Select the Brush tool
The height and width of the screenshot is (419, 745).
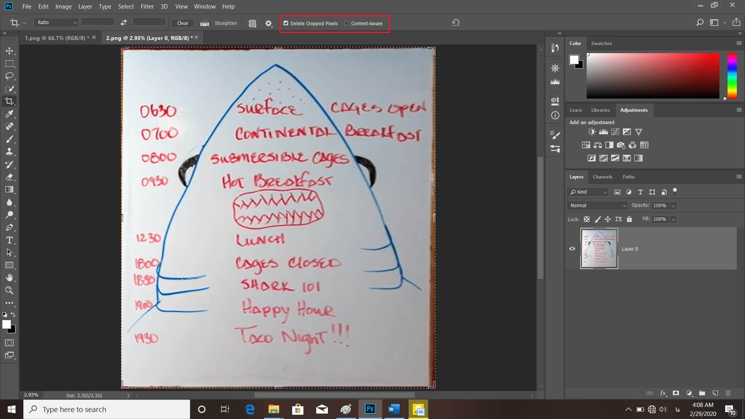pos(9,139)
